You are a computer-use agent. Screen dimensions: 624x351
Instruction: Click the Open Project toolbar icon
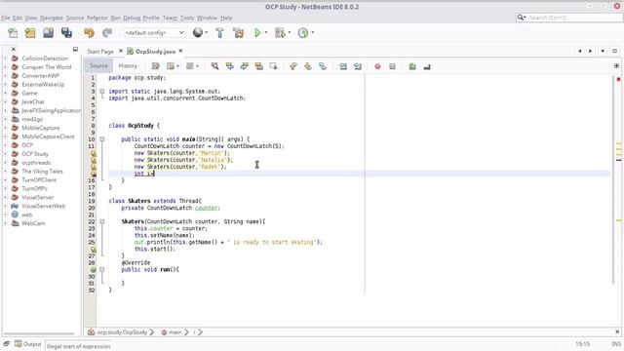coord(49,33)
